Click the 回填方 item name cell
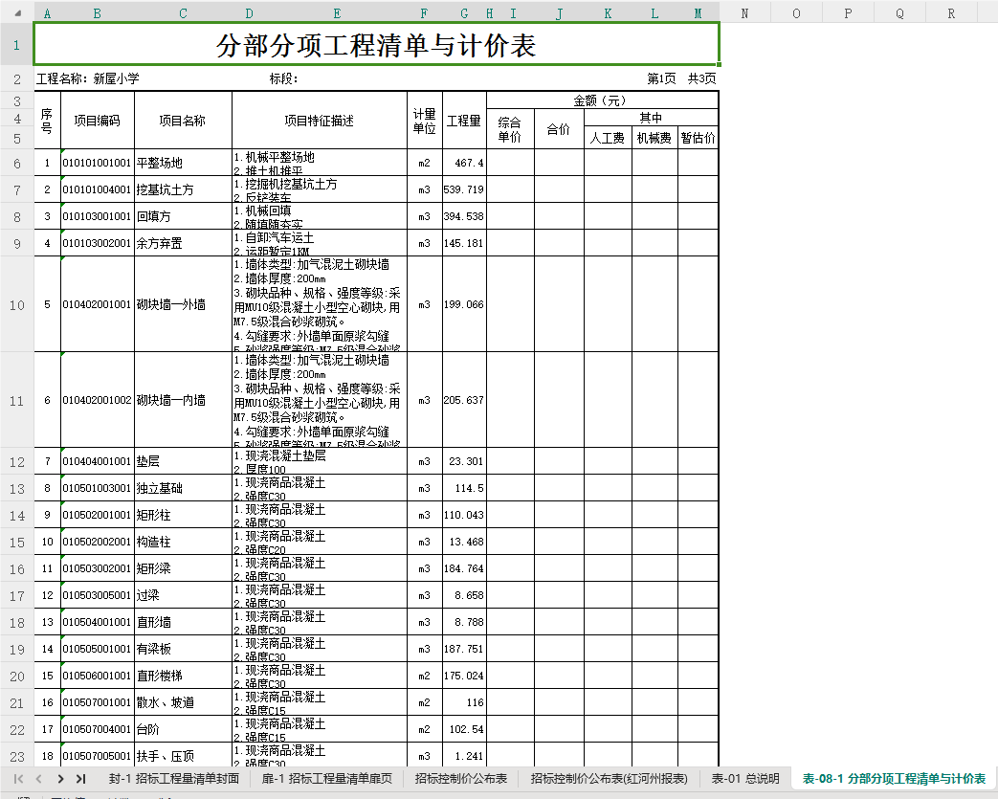 pos(184,216)
